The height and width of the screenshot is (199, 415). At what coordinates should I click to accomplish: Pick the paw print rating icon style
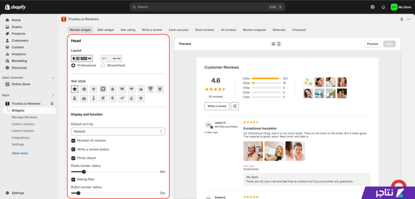(132, 99)
